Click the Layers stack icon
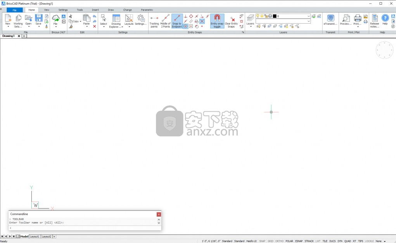This screenshot has height=243, width=396. pyautogui.click(x=250, y=18)
